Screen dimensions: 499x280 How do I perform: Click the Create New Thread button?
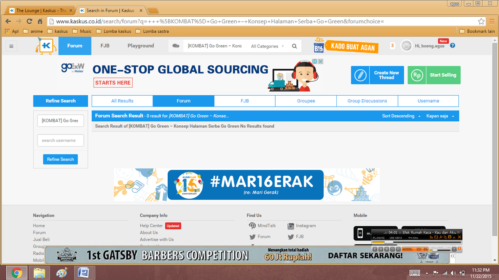[x=378, y=75]
